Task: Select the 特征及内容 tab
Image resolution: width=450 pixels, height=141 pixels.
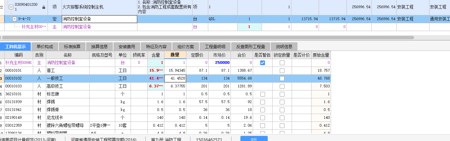Action: (156, 47)
